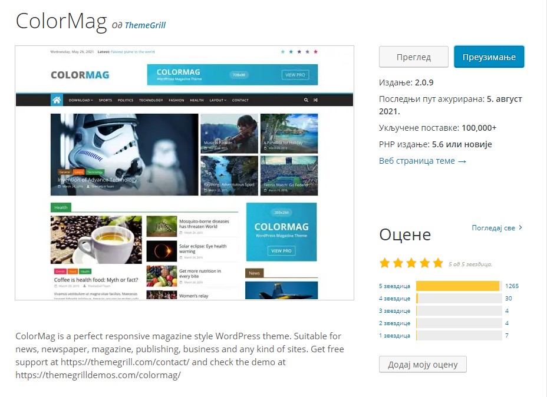Click the version text "Издање: 2.0.9"
547x397 pixels.
406,82
